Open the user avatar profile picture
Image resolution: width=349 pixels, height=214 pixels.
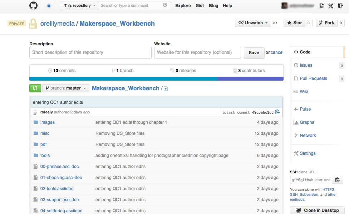(x=284, y=6)
